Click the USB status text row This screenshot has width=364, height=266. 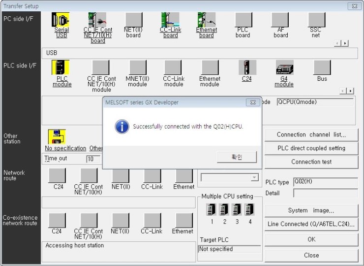pyautogui.click(x=200, y=53)
